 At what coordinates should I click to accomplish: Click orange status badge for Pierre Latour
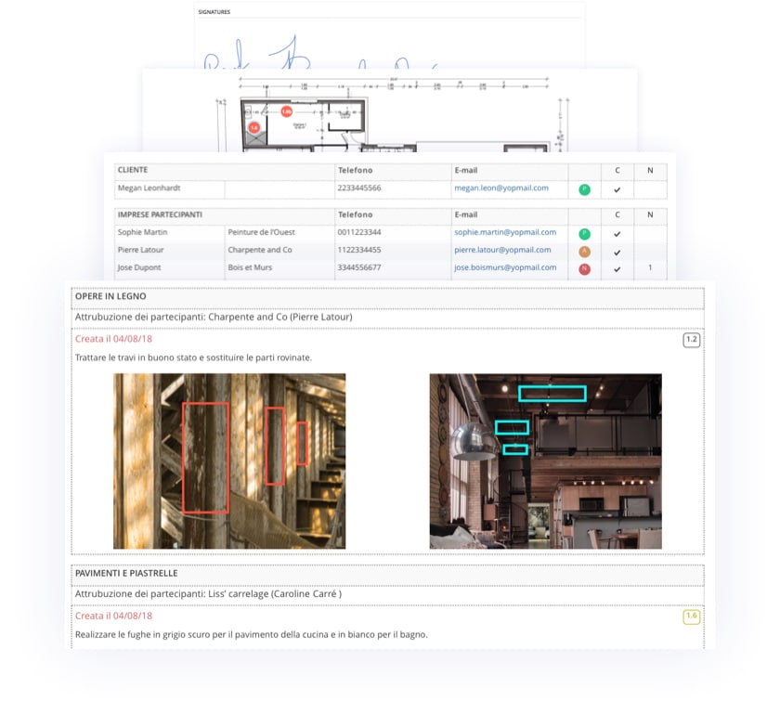coord(584,252)
